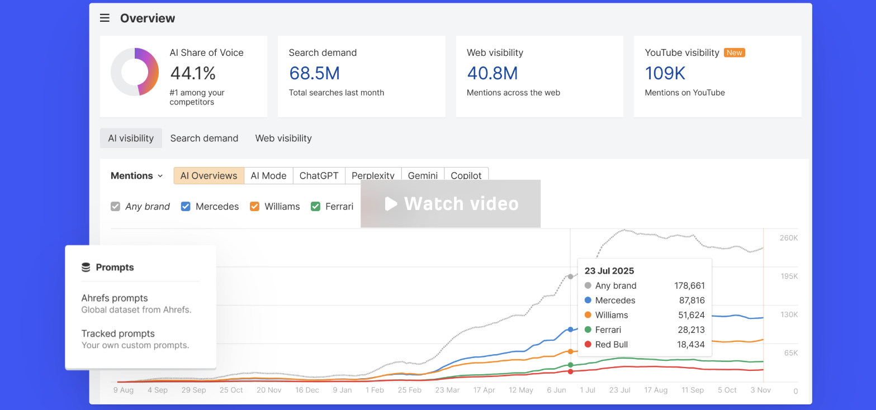
Task: Click the Any brand data point on the chart
Action: 570,276
